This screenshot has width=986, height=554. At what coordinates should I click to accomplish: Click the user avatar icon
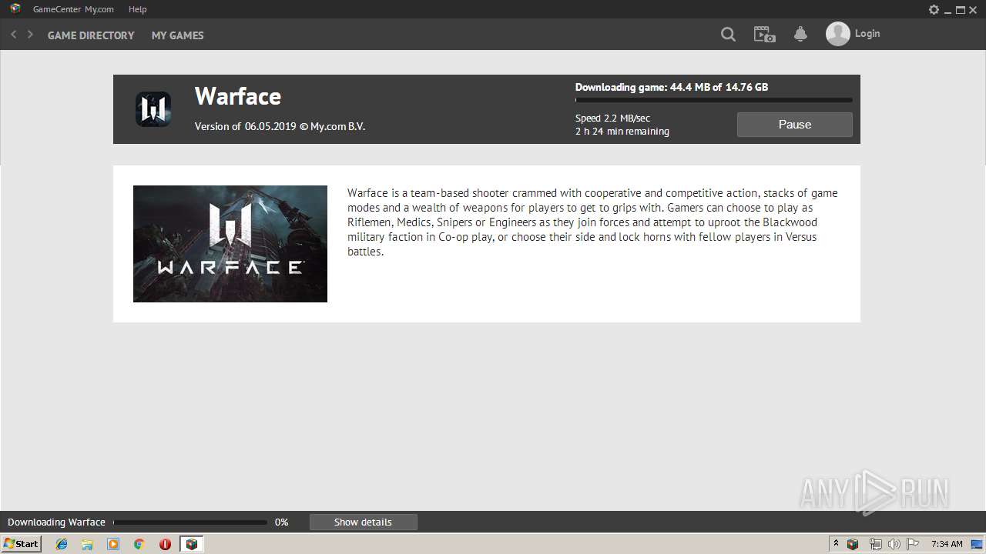click(x=837, y=34)
